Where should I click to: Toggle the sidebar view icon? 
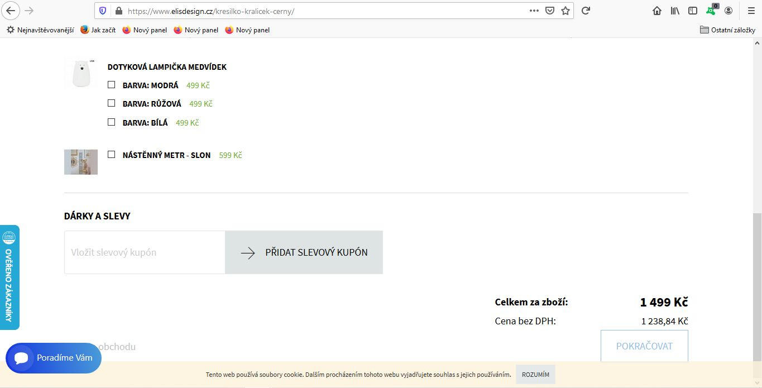coord(693,11)
